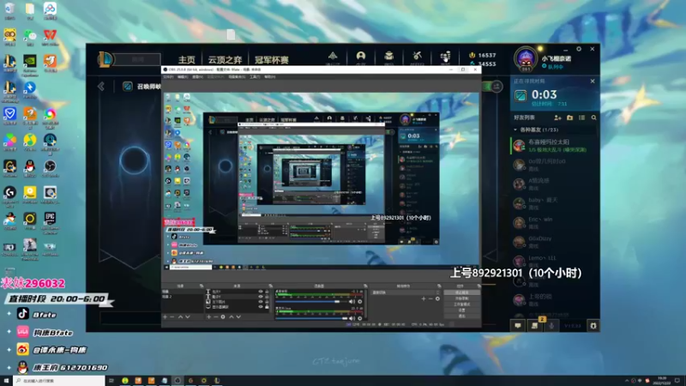Search the friends list
Viewport: 686px width, 386px height.
(x=593, y=118)
